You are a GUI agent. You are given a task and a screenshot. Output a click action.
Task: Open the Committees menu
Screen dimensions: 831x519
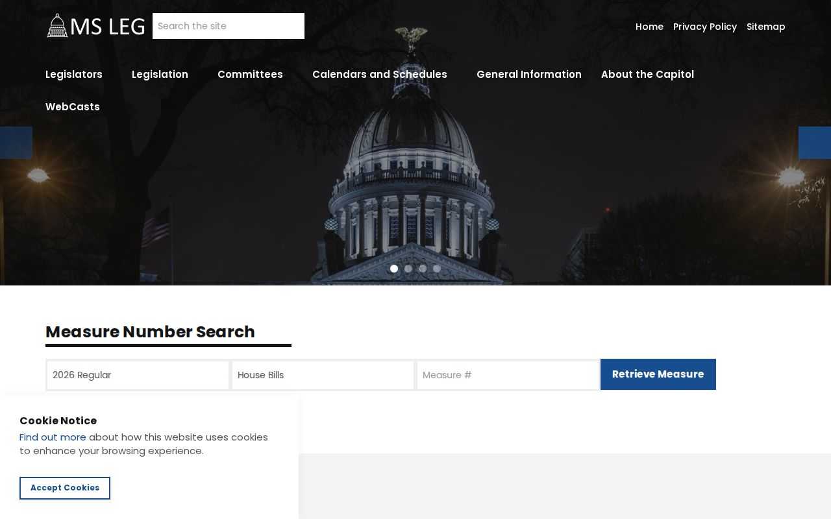pos(250,74)
